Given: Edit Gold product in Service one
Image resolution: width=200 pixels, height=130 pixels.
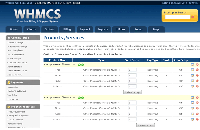Looking at the screenshot, I should coord(192,81).
